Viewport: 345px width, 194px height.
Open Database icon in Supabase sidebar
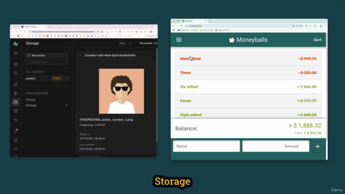(x=16, y=85)
